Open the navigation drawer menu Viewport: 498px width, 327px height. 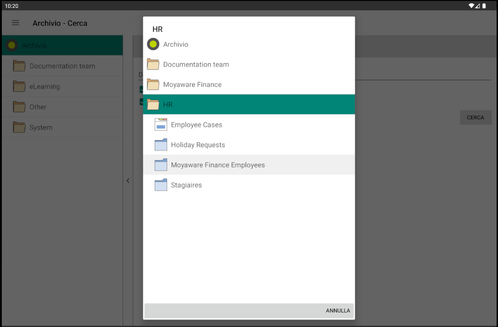pos(15,23)
